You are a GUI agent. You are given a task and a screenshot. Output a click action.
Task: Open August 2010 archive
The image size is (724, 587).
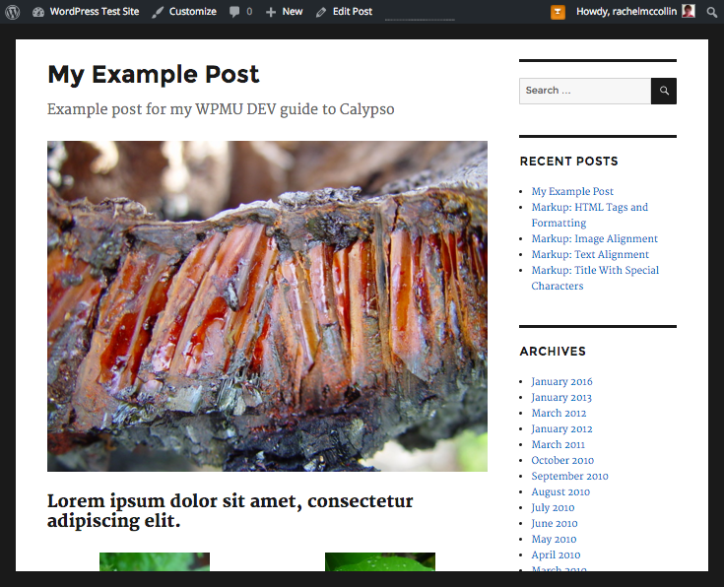click(560, 491)
